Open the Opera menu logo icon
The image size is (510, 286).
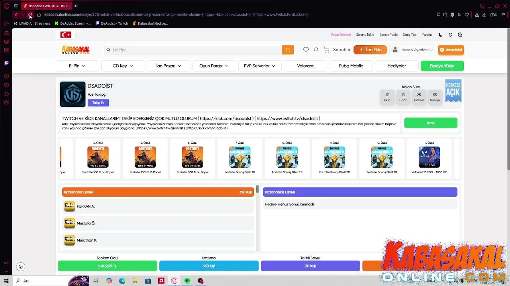tap(6, 6)
